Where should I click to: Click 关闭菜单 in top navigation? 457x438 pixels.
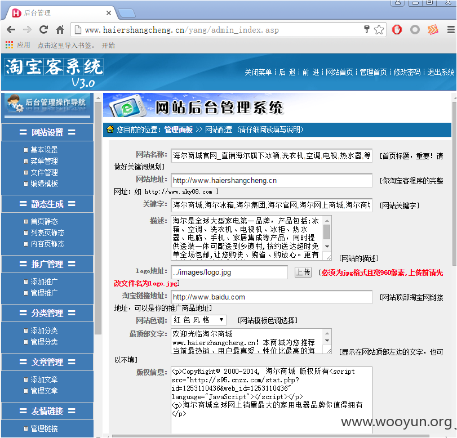pos(258,72)
